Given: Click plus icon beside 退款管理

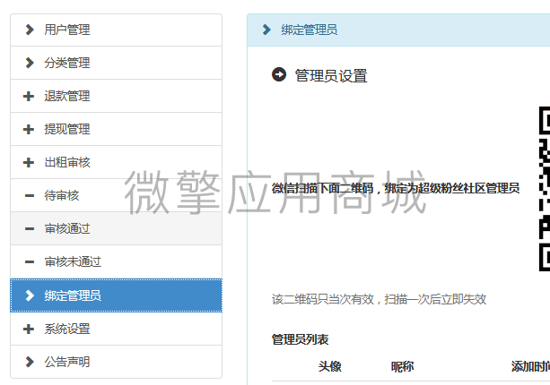Looking at the screenshot, I should click(x=29, y=97).
